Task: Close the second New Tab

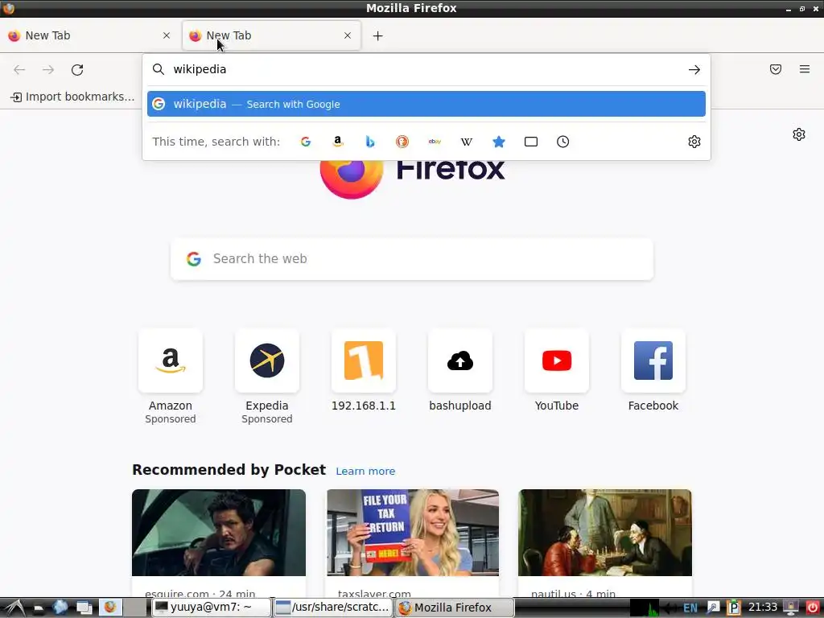Action: pyautogui.click(x=348, y=35)
